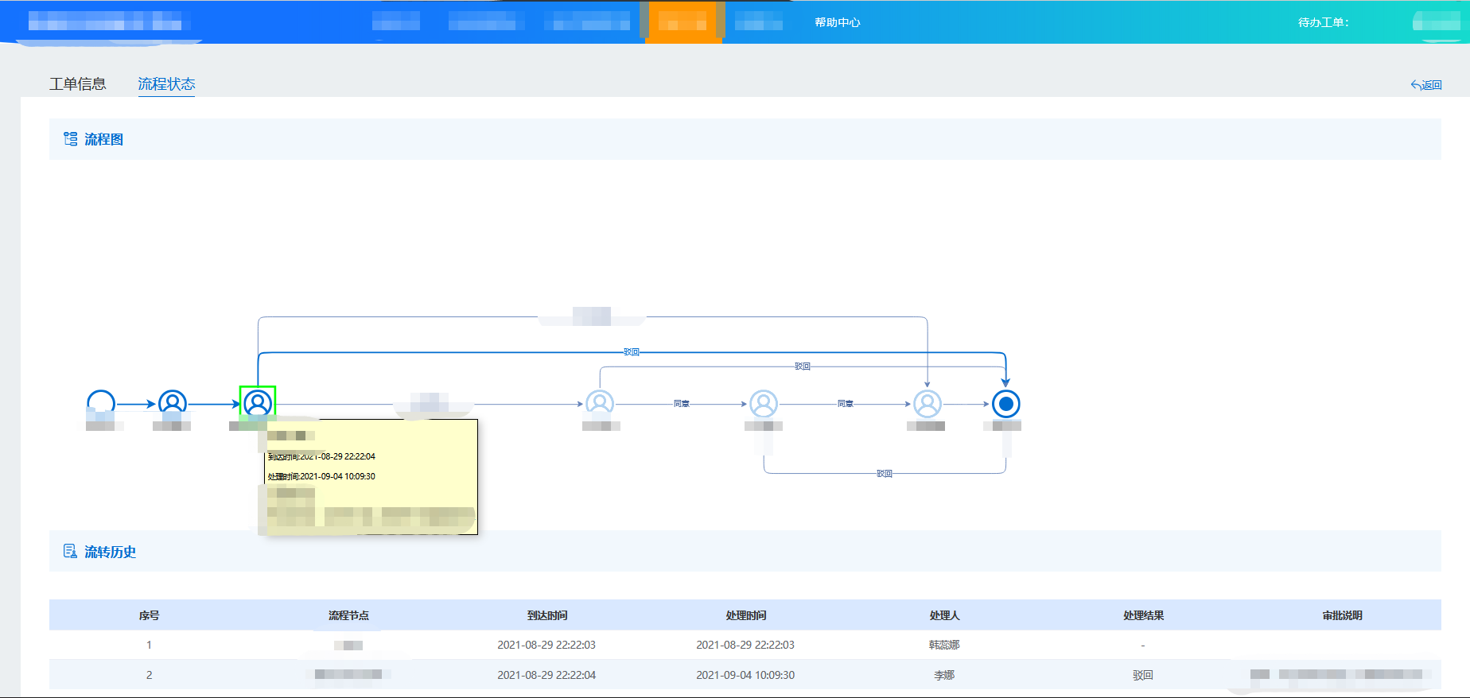Screen dimensions: 1470x698
Task: Select the 流程状态 tab
Action: click(166, 84)
